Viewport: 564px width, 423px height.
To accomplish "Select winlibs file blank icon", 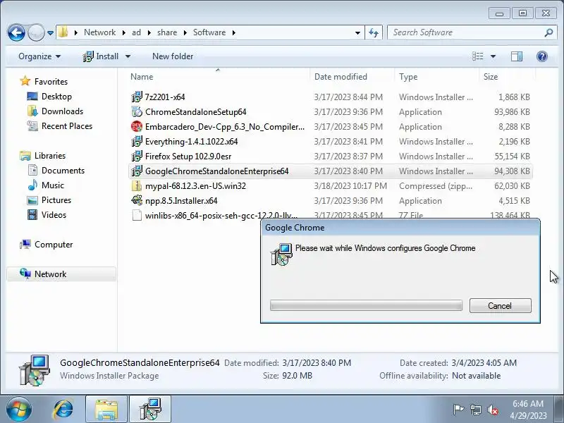I will click(x=137, y=216).
